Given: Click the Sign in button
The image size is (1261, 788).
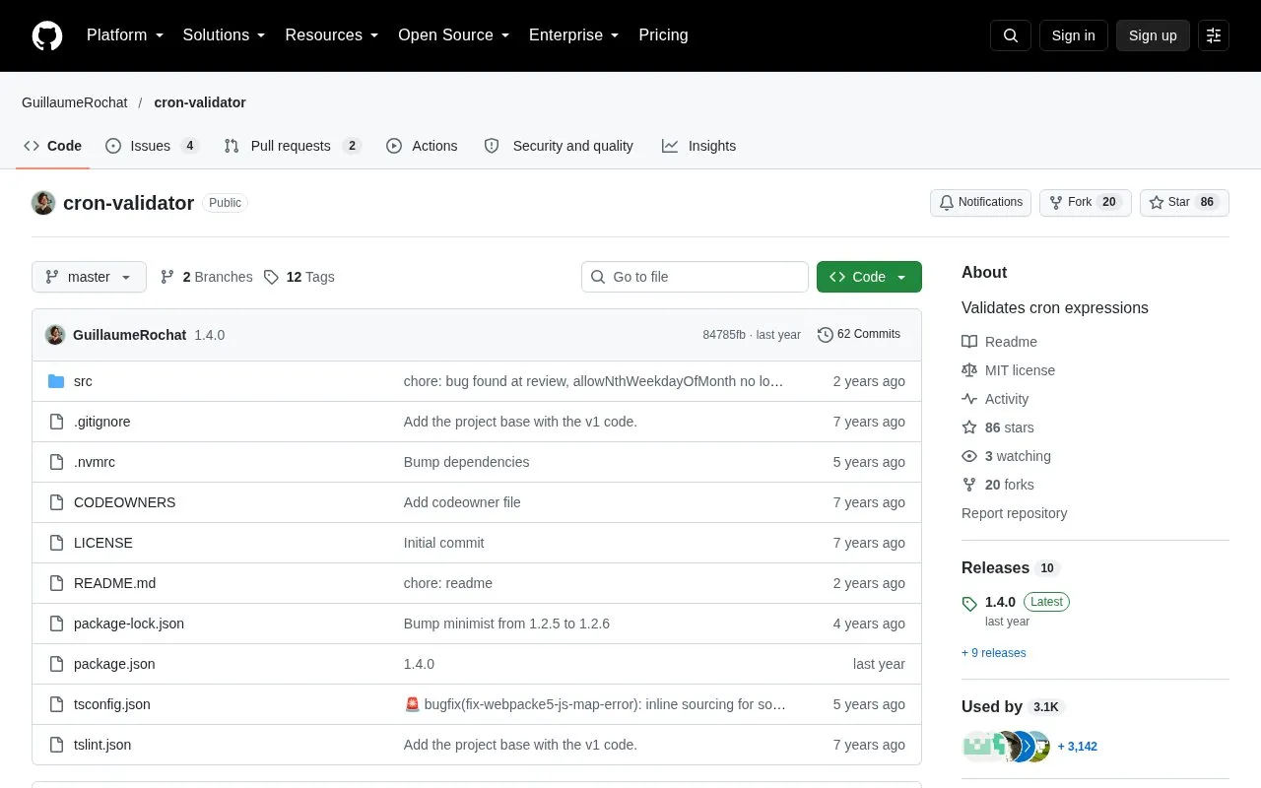Looking at the screenshot, I should click(x=1073, y=35).
